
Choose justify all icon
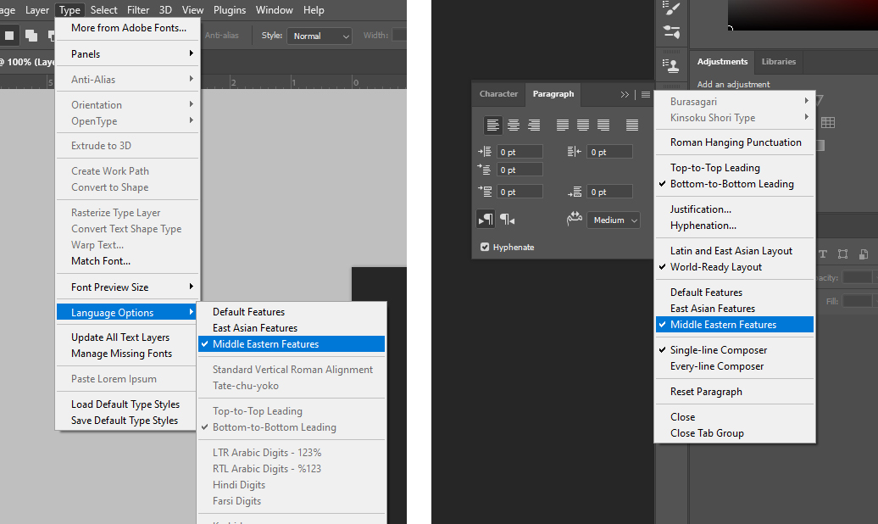tap(632, 125)
